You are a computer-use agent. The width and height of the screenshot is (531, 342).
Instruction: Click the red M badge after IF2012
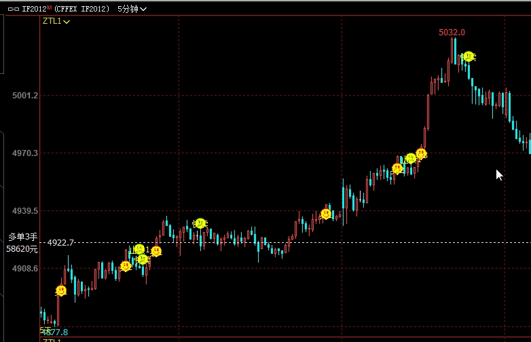tap(49, 7)
